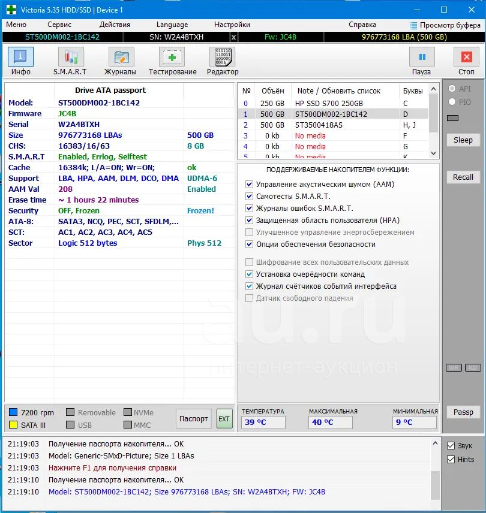Click the Объём column header
Image resolution: width=486 pixels, height=513 pixels.
[x=272, y=91]
